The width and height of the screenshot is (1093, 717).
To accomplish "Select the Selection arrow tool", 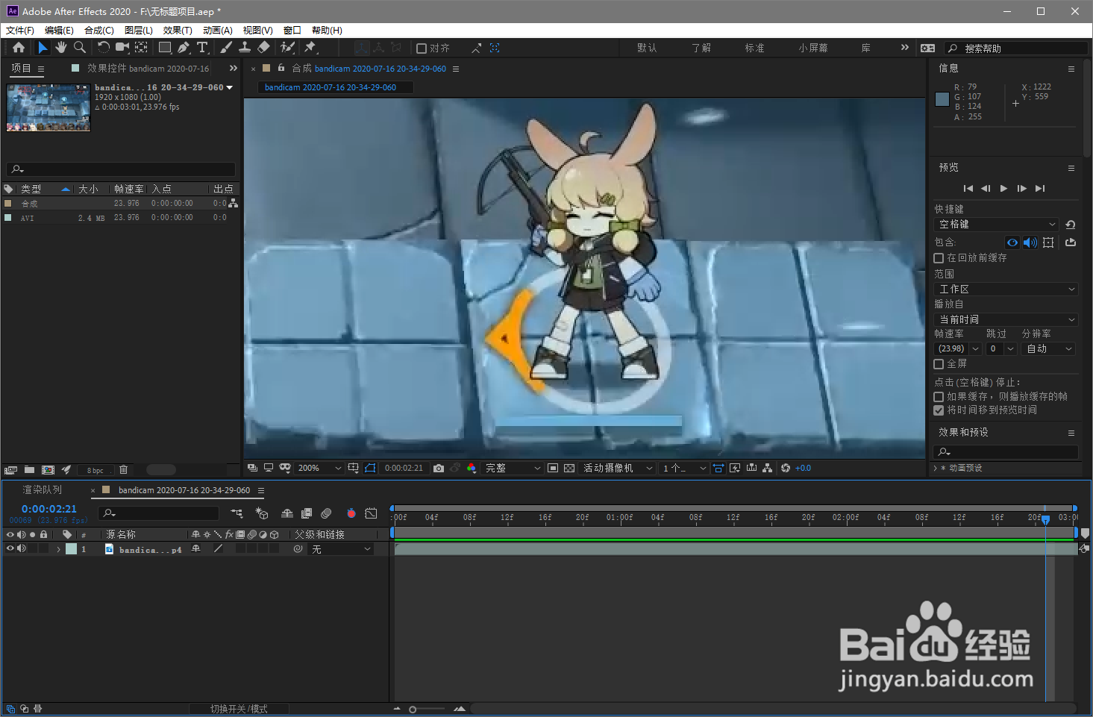I will 43,48.
